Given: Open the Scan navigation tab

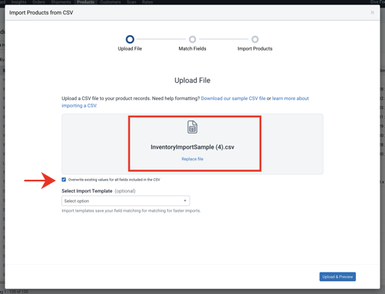Looking at the screenshot, I should tap(131, 2).
